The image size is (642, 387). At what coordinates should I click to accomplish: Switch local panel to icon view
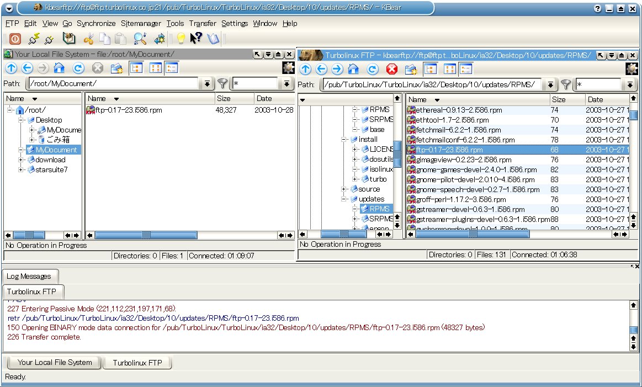[156, 68]
